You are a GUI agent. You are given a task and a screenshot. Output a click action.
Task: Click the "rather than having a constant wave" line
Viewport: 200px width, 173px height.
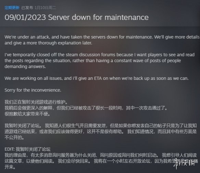tap(93, 61)
